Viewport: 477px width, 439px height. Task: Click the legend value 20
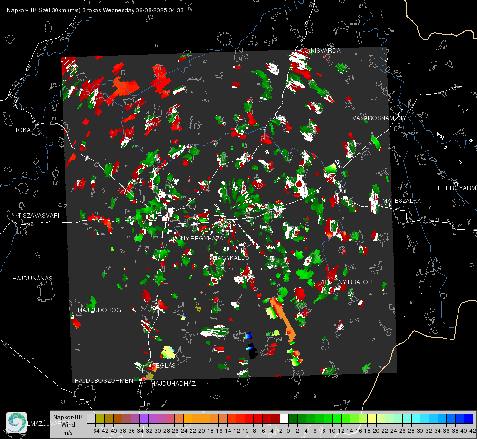[x=376, y=431]
